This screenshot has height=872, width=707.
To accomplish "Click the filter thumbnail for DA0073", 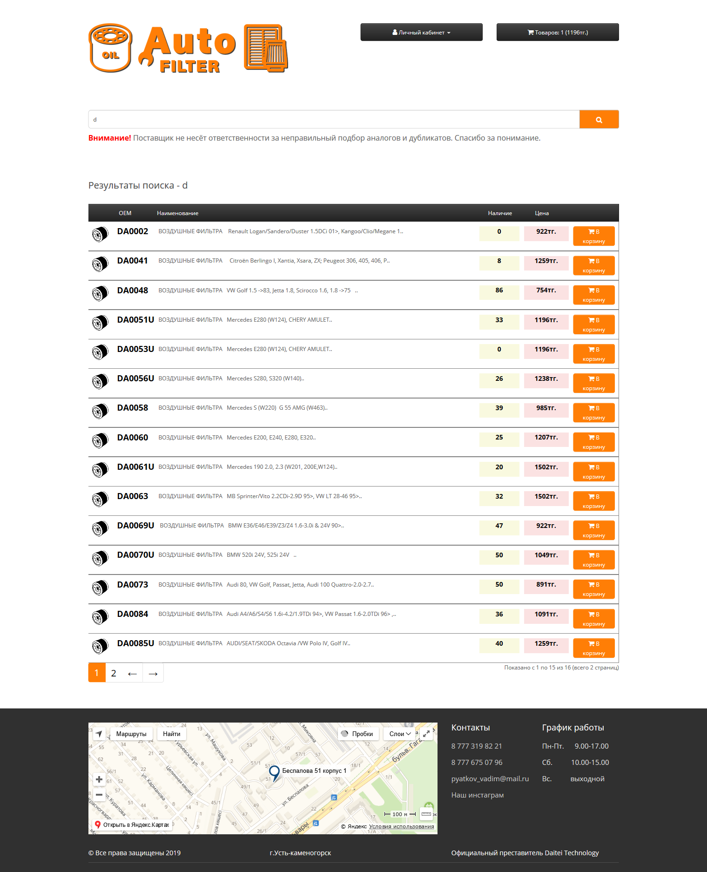I will point(100,587).
